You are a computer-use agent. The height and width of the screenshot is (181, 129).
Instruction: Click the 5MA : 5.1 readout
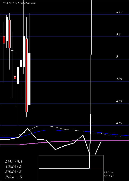[x=14, y=162]
